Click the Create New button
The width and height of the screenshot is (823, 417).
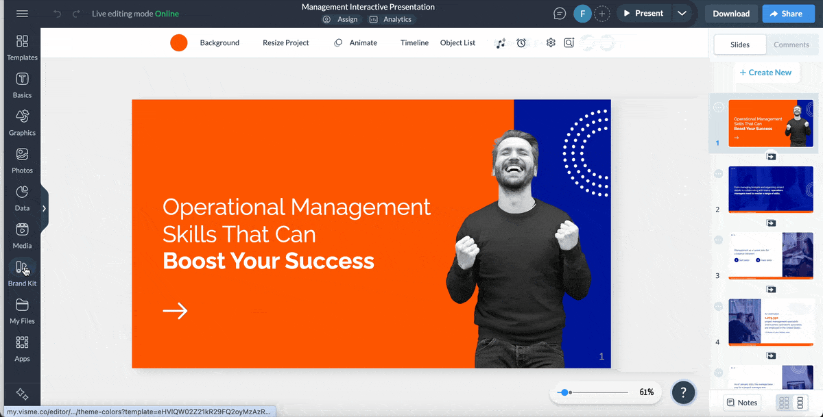pyautogui.click(x=766, y=72)
